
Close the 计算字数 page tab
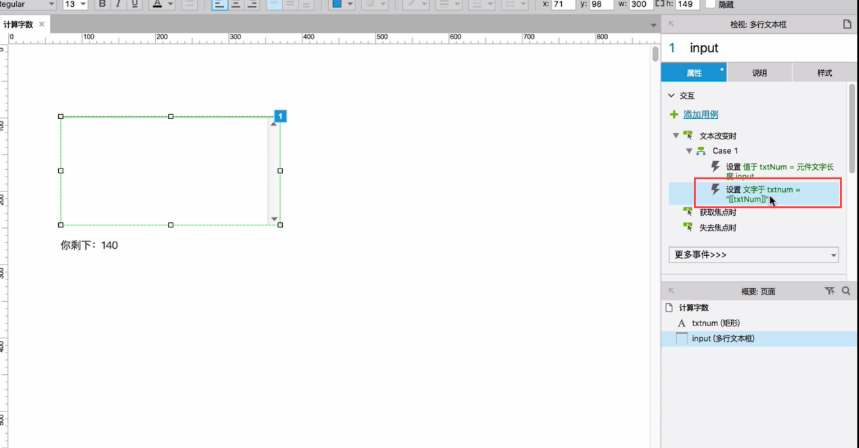[41, 24]
